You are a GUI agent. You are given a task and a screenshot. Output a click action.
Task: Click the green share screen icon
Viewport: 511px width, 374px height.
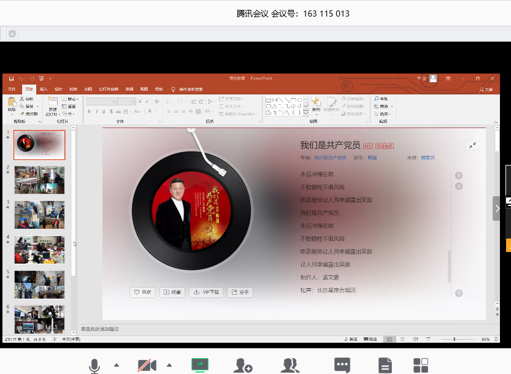click(200, 365)
